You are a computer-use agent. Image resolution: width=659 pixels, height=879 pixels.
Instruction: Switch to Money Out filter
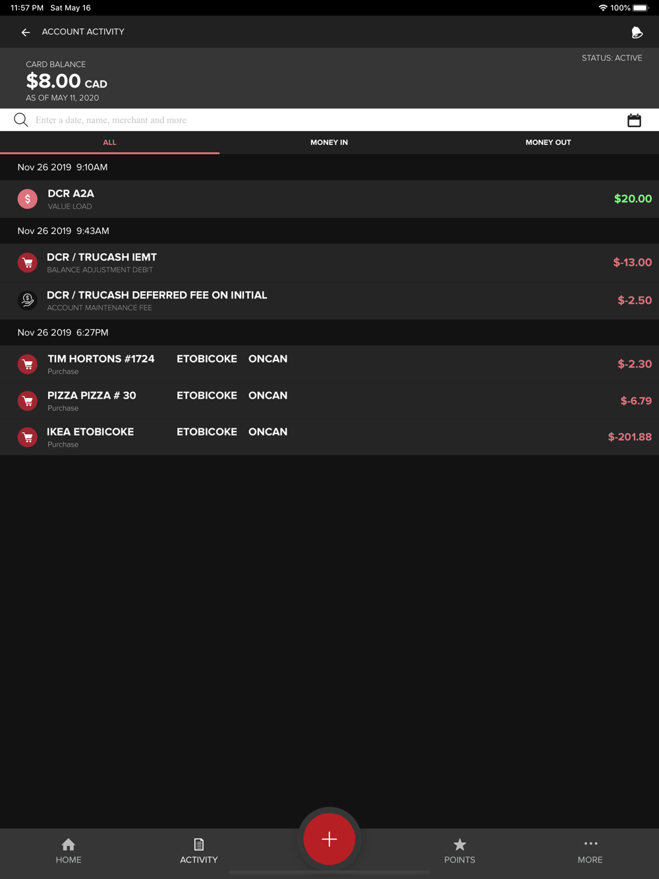tap(548, 142)
